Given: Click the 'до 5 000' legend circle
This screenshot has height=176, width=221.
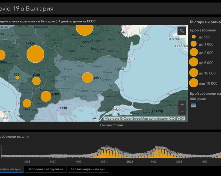Looking at the screenshot, I should click(x=193, y=62).
